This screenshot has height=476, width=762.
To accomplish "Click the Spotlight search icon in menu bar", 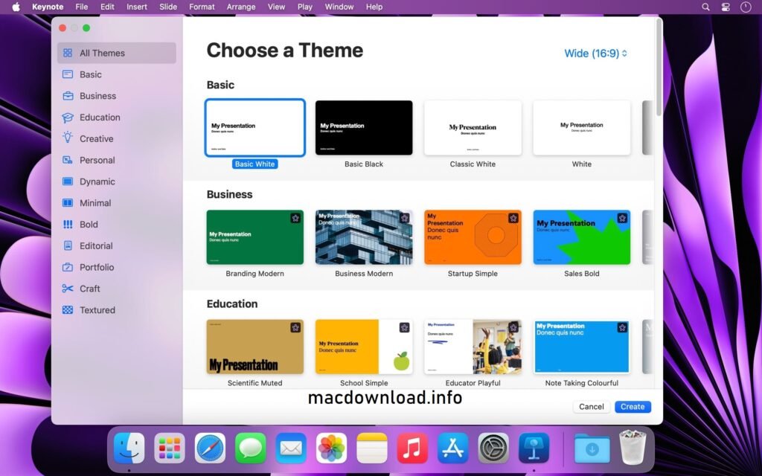I will [x=705, y=7].
